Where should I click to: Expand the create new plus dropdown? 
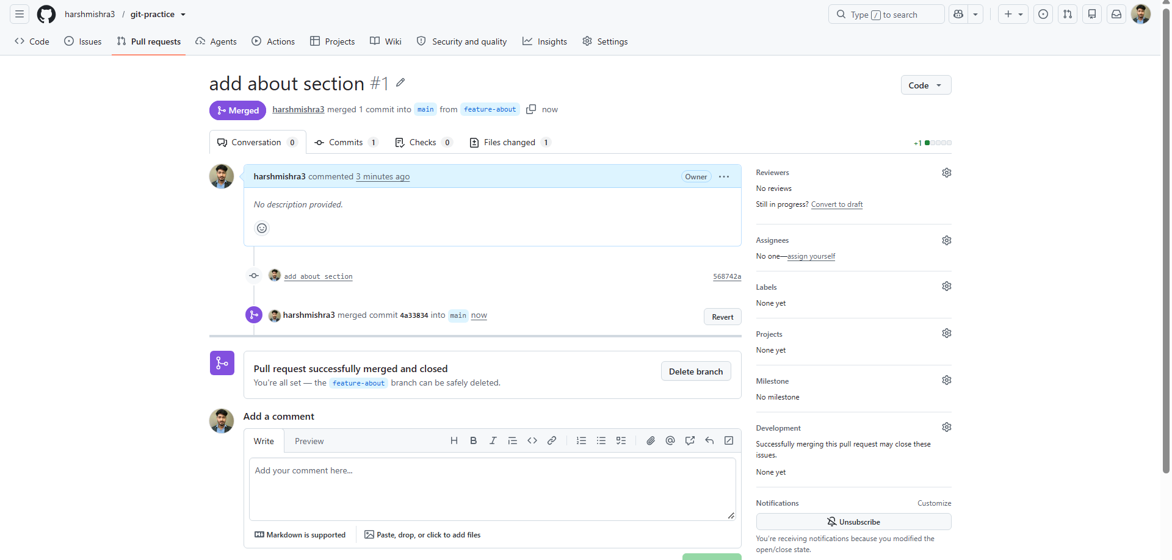point(1013,14)
